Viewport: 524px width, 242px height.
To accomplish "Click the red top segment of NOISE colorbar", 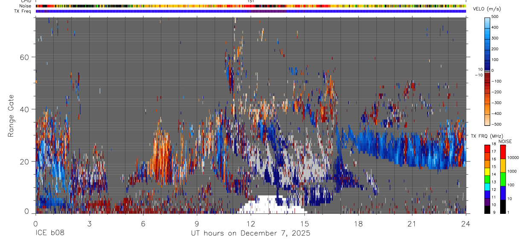I will pyautogui.click(x=503, y=152).
